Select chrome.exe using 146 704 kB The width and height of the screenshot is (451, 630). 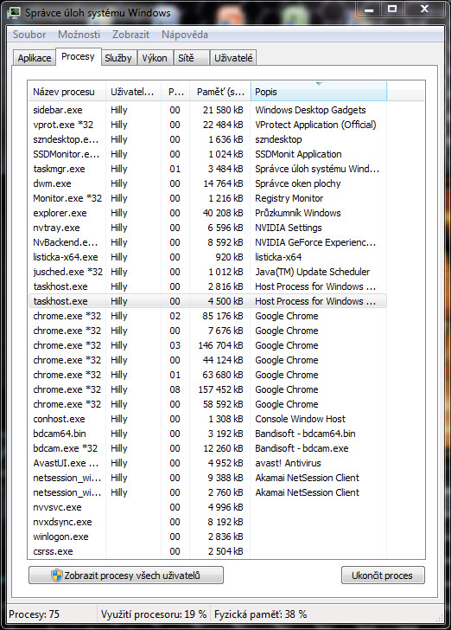click(207, 345)
